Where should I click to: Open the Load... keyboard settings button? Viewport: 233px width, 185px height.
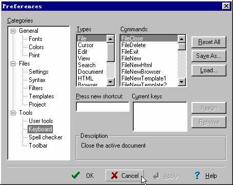point(209,70)
